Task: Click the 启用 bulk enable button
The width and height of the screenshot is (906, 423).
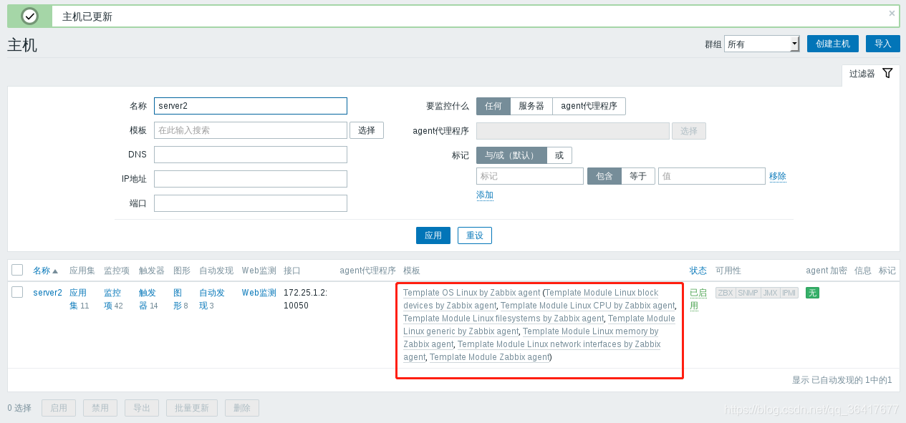Action: pyautogui.click(x=59, y=408)
